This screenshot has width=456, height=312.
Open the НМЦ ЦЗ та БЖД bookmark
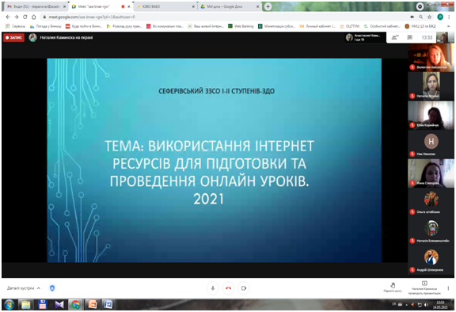(x=420, y=26)
